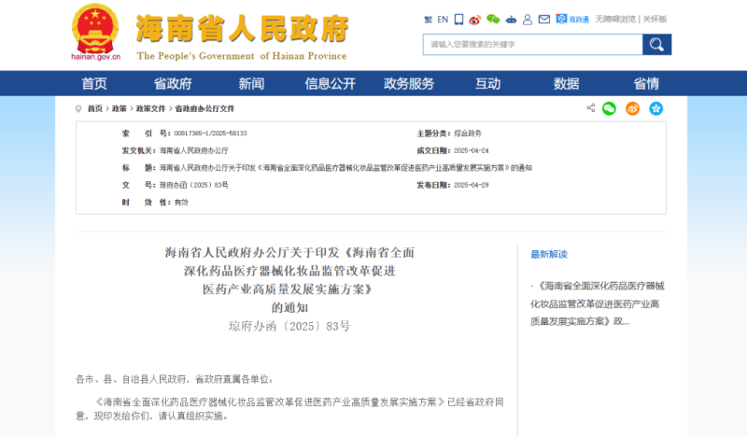This screenshot has width=747, height=437.
Task: Open 无障碍浏览 accessibility mode link
Action: point(616,19)
